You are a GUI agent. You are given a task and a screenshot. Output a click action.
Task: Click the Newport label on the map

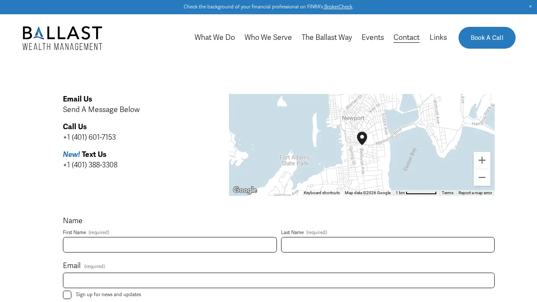coord(353,118)
